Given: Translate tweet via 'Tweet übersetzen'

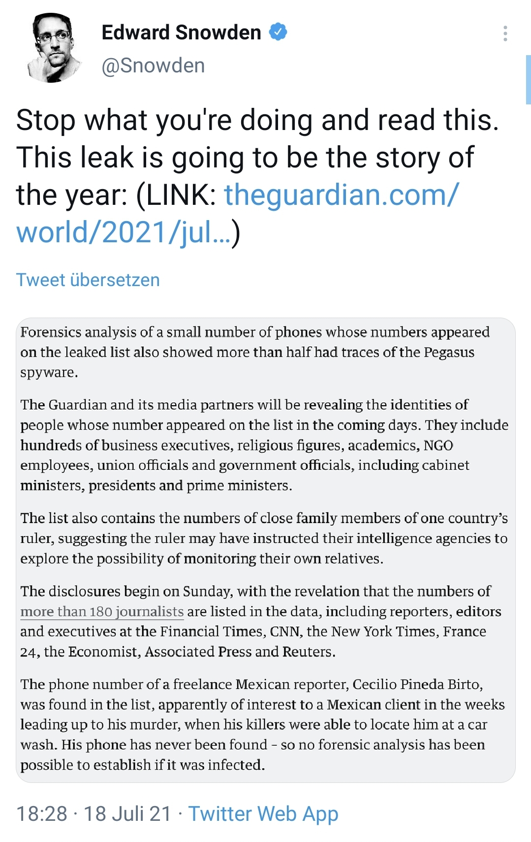Looking at the screenshot, I should point(88,280).
